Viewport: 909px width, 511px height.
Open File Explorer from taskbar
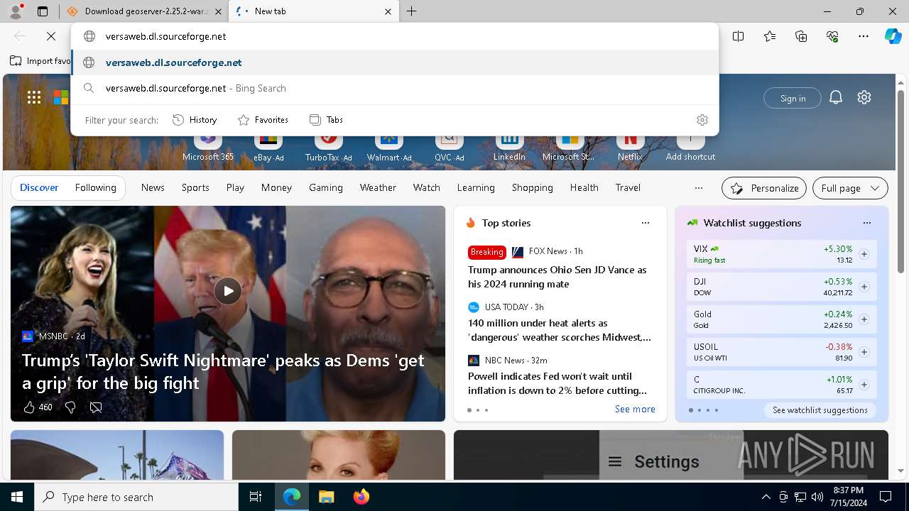tap(326, 497)
